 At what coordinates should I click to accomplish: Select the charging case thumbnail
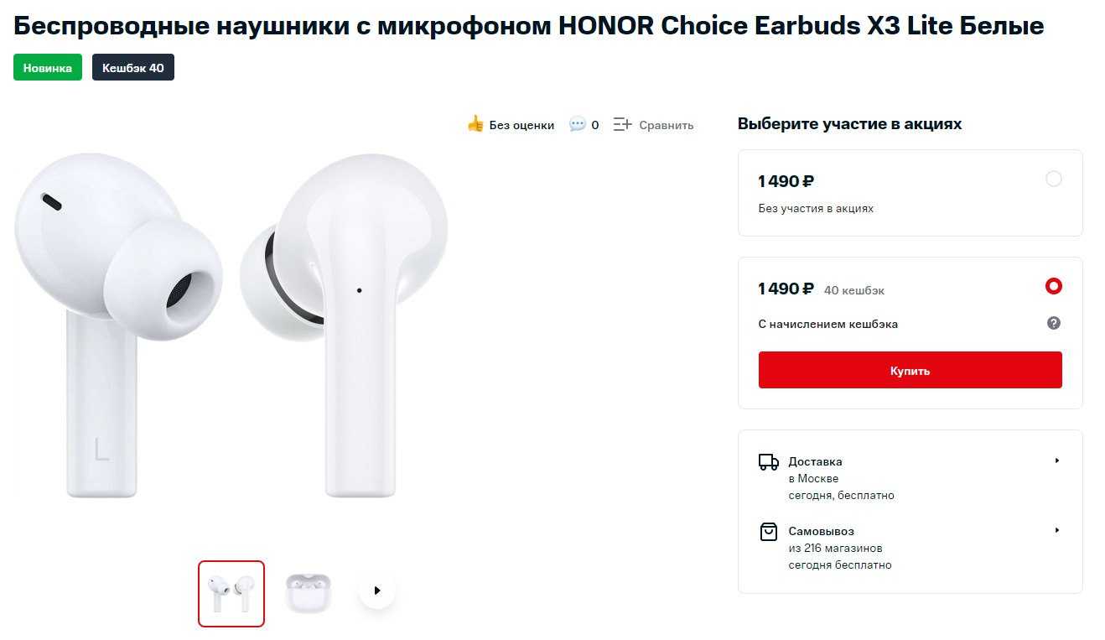pos(308,592)
